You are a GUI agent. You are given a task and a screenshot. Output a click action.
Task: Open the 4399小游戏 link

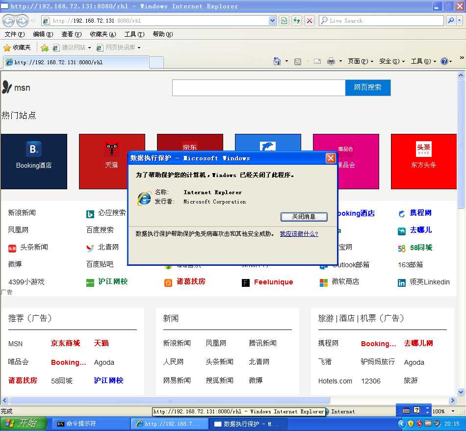[x=26, y=282]
